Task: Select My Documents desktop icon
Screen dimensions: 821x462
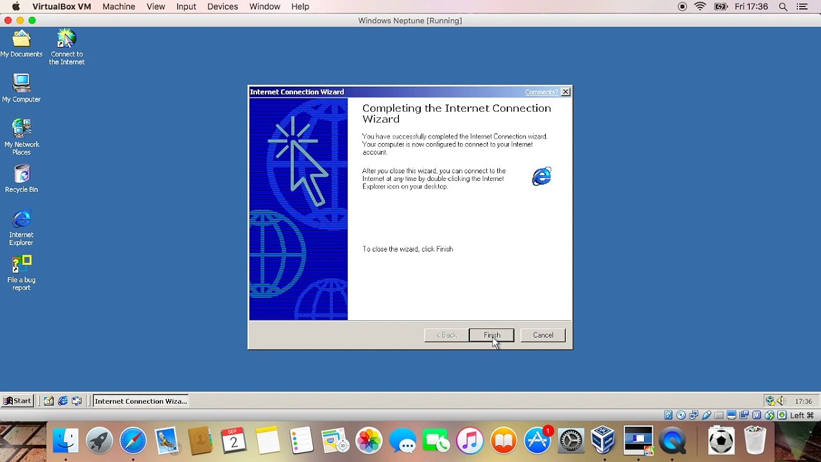Action: [x=21, y=44]
